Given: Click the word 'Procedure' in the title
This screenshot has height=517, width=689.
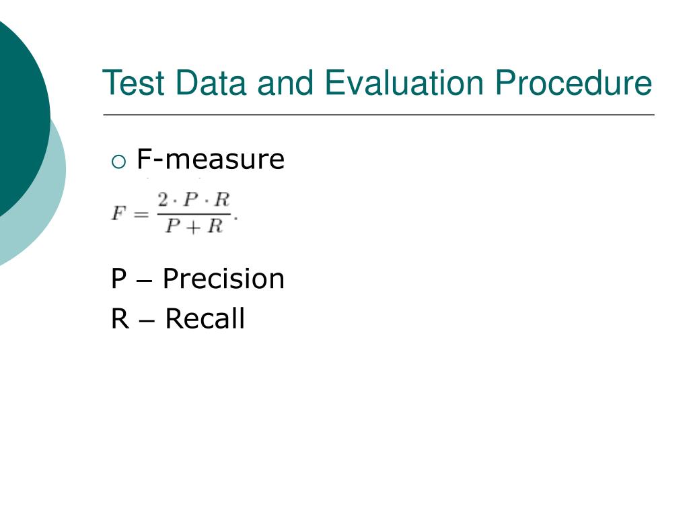Looking at the screenshot, I should (573, 82).
